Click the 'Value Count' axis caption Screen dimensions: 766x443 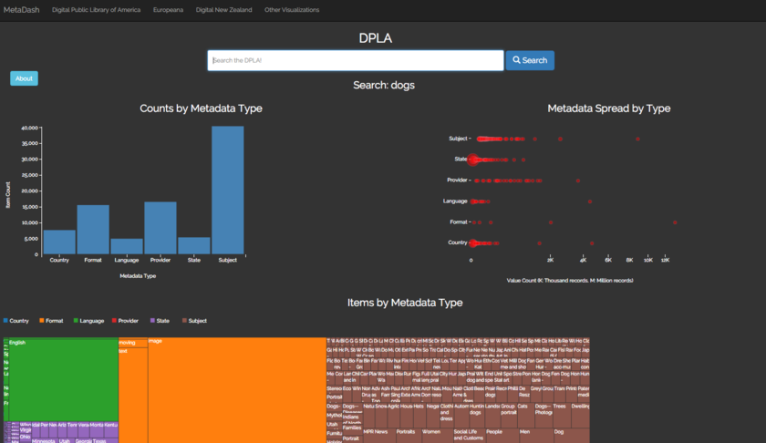pos(570,281)
